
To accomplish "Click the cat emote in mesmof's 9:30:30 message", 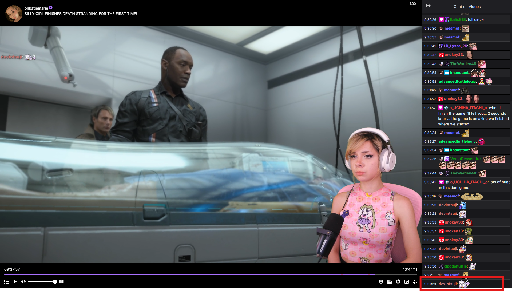I will 465,29.
